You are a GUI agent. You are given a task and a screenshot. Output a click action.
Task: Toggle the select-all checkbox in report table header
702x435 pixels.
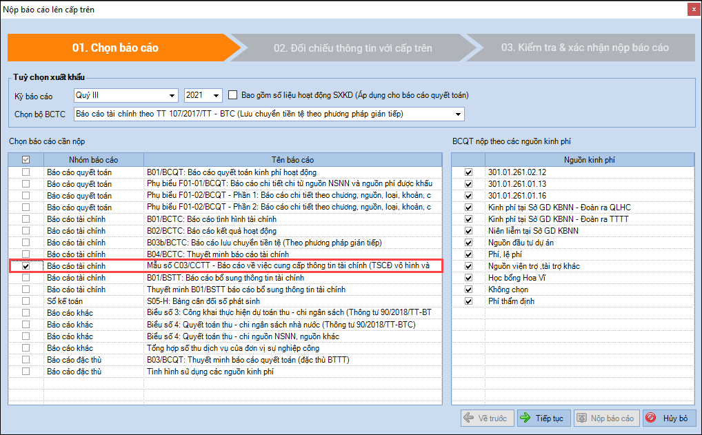26,160
